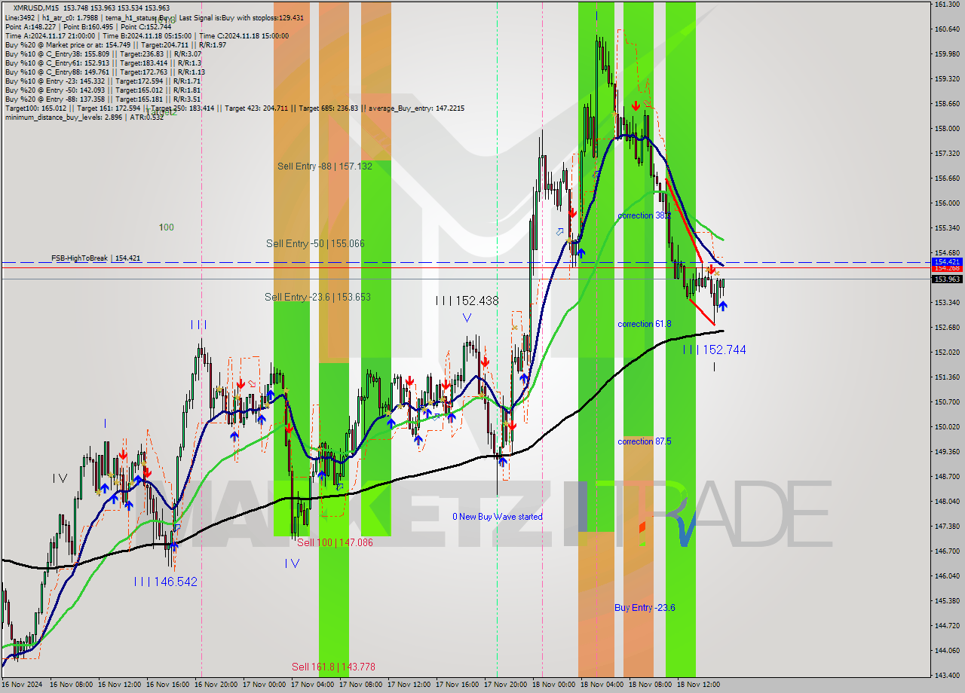Click the XMRUSD,M15 symbol title

pos(38,8)
